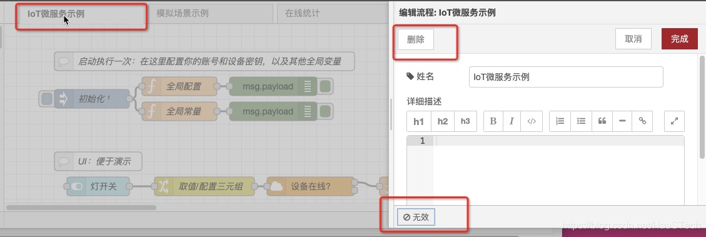Insert bullet list in description editor
The height and width of the screenshot is (237, 706).
click(582, 121)
